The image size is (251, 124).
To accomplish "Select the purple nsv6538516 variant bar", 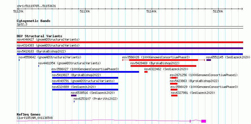I will pyautogui.click(x=74, y=96).
